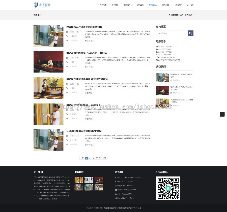Open the first 热点新闻 thumbnail in the sidebar
The image size is (227, 212).
pyautogui.click(x=162, y=78)
